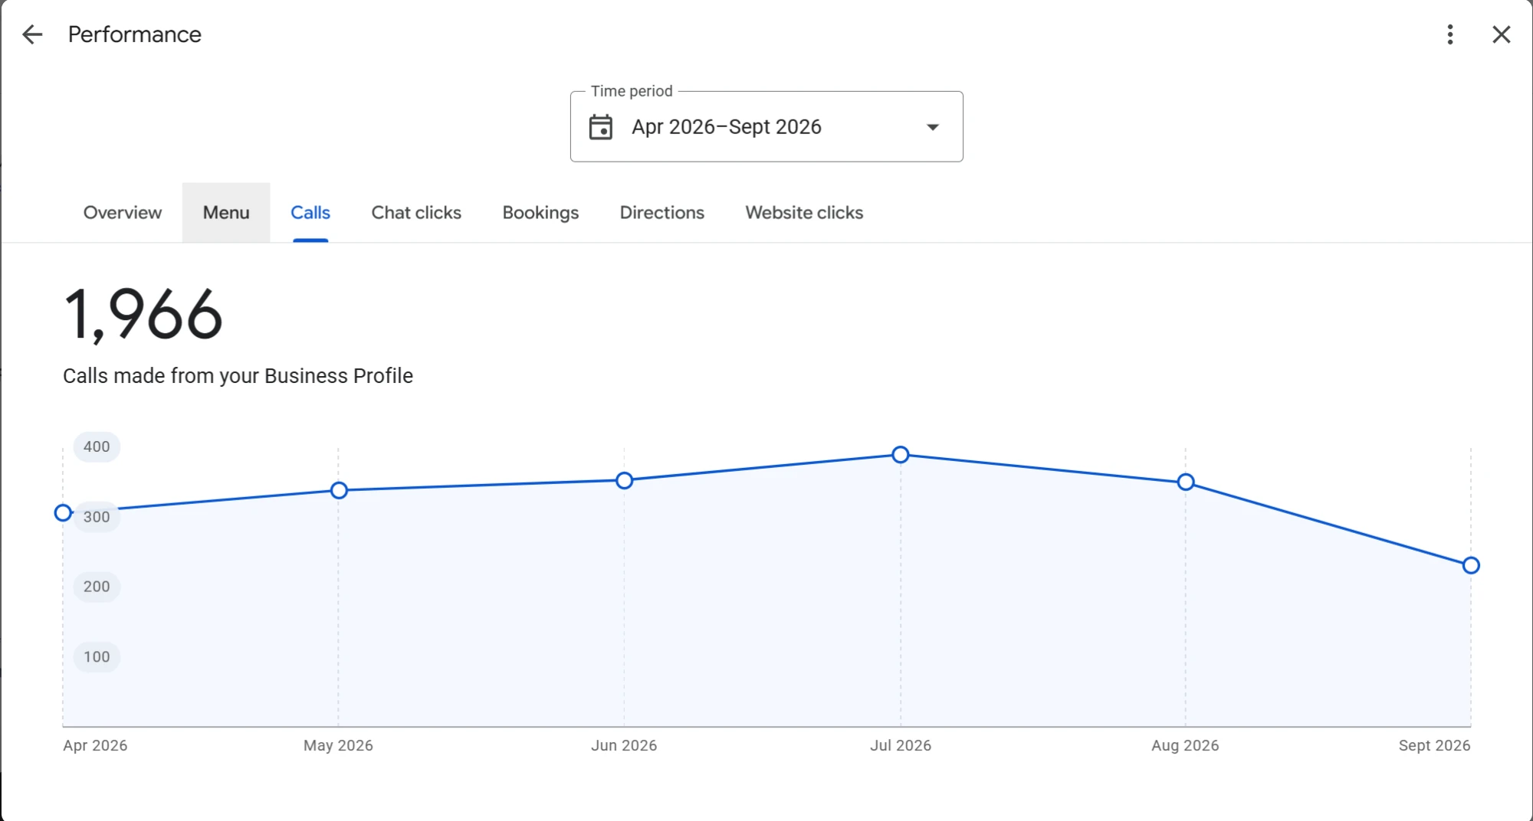The image size is (1533, 821).
Task: Click the May 2026 data point on chart
Action: pos(339,490)
